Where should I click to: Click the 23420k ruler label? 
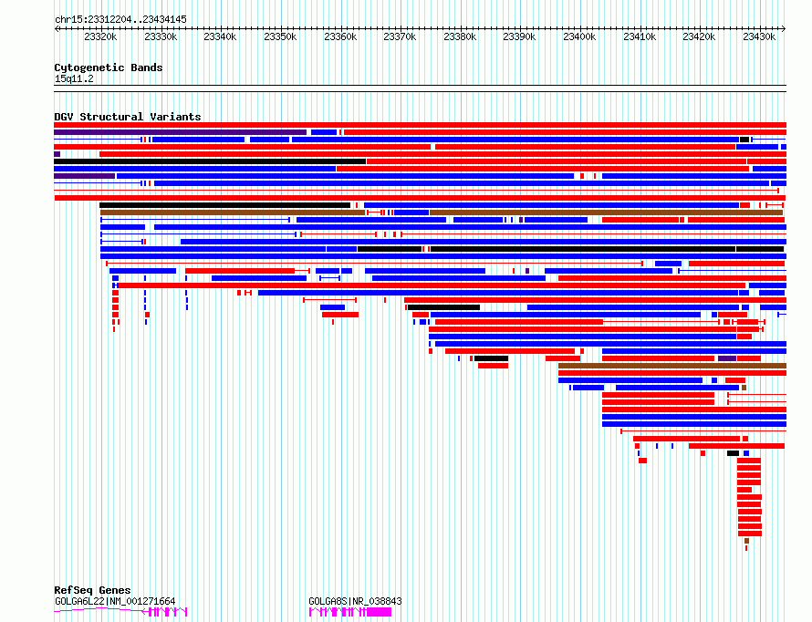pos(699,37)
